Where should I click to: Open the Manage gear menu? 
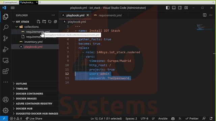5,110
